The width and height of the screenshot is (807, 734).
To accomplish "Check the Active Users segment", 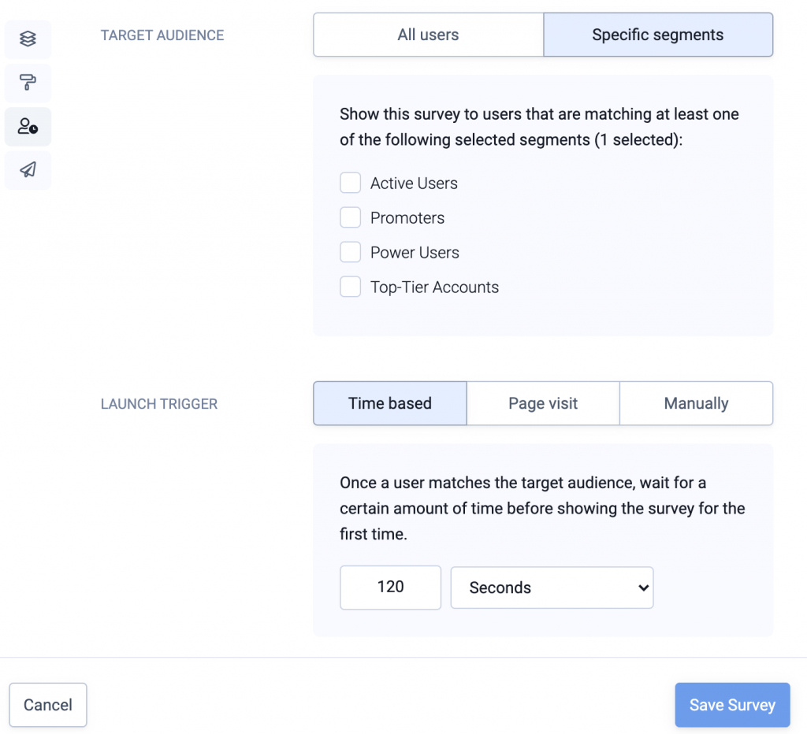I will pos(350,183).
